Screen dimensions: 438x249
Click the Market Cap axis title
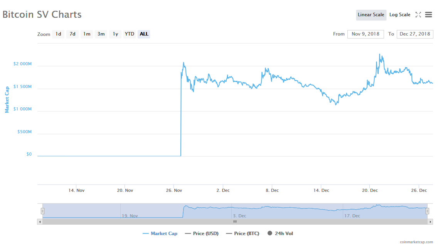pyautogui.click(x=7, y=100)
